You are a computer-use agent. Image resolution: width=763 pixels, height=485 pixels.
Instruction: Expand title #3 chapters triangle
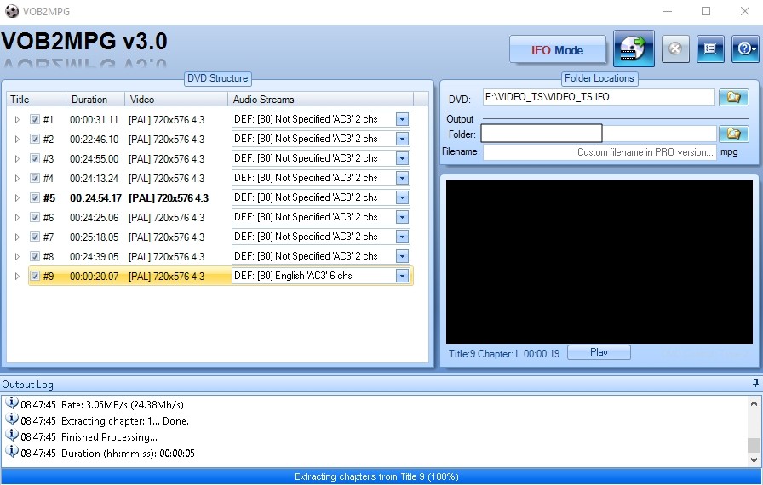coord(17,159)
